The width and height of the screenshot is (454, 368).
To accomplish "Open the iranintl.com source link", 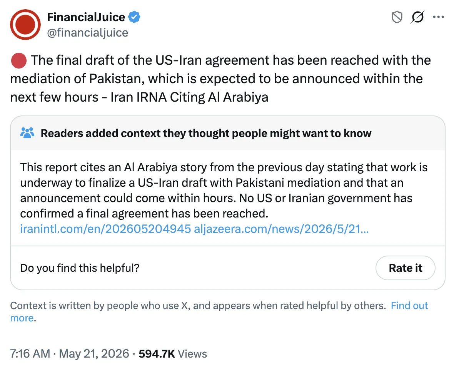I will click(x=106, y=229).
